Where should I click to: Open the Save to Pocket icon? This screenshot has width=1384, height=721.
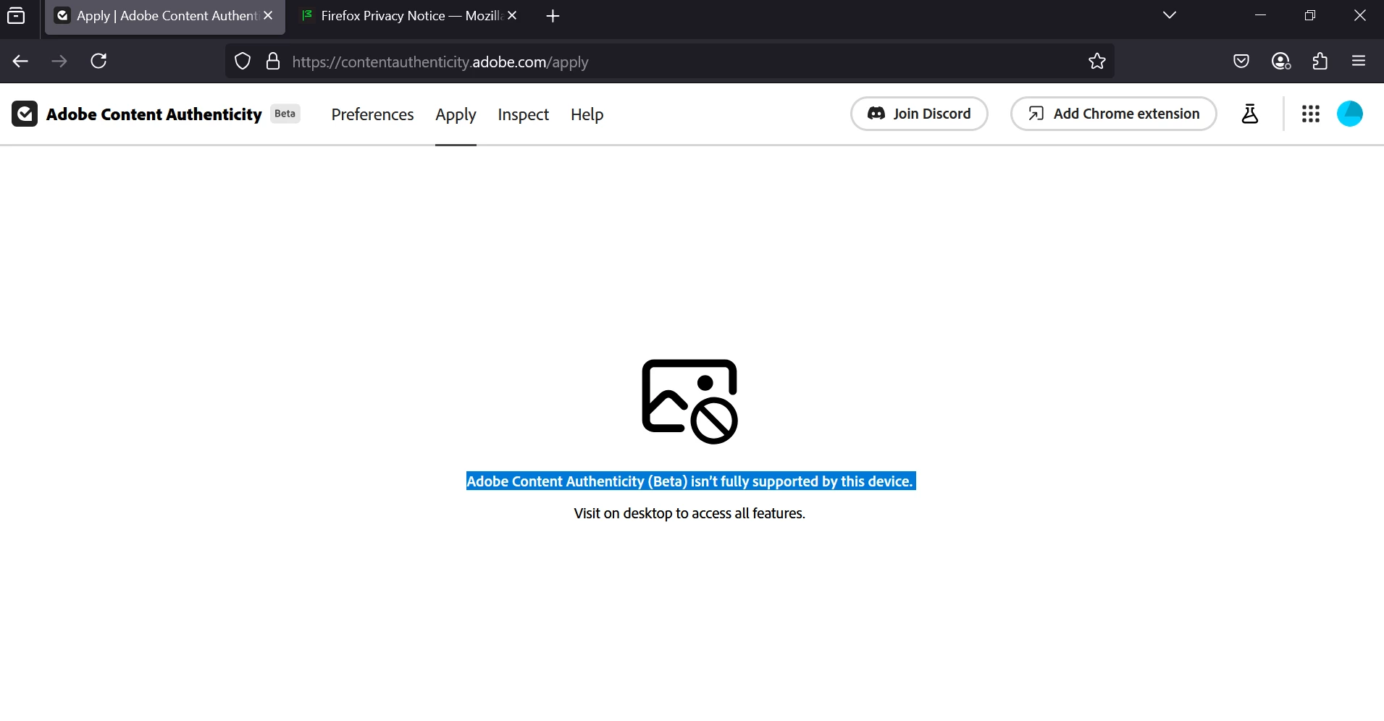1241,62
